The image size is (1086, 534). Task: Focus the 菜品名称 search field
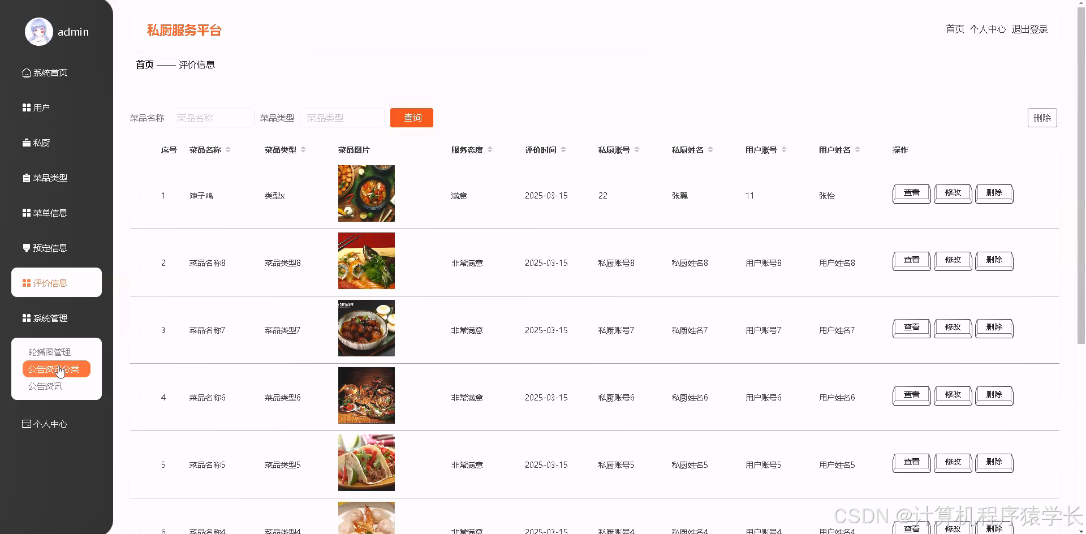[x=212, y=118]
